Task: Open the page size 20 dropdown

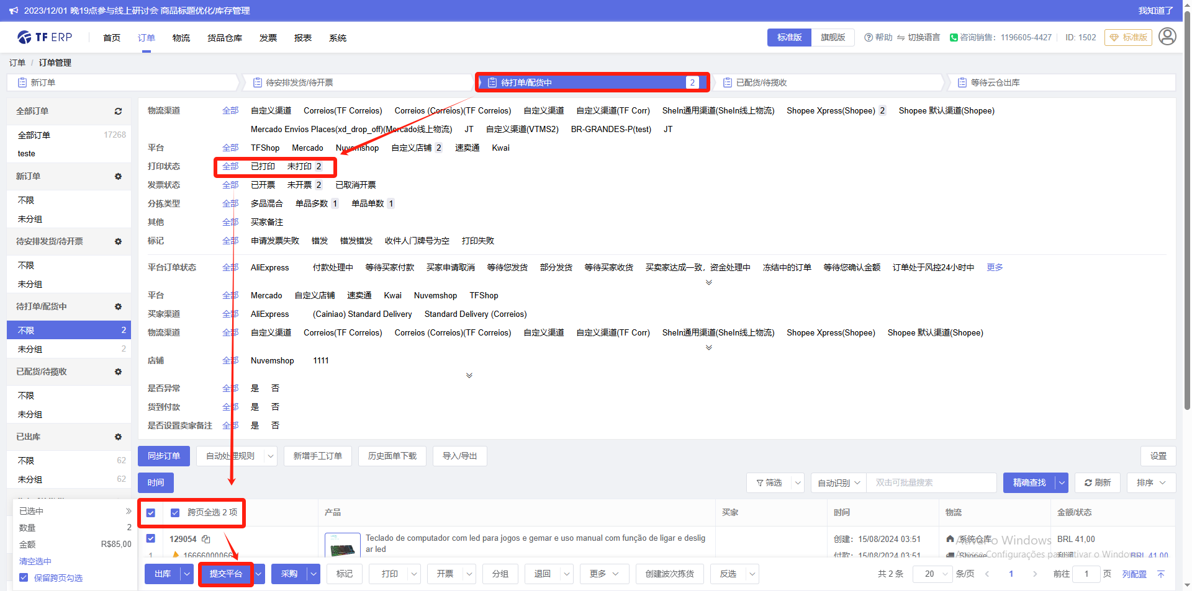Action: pyautogui.click(x=932, y=574)
